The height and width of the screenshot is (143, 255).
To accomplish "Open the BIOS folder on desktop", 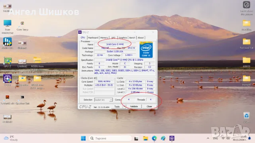I will 247,62.
